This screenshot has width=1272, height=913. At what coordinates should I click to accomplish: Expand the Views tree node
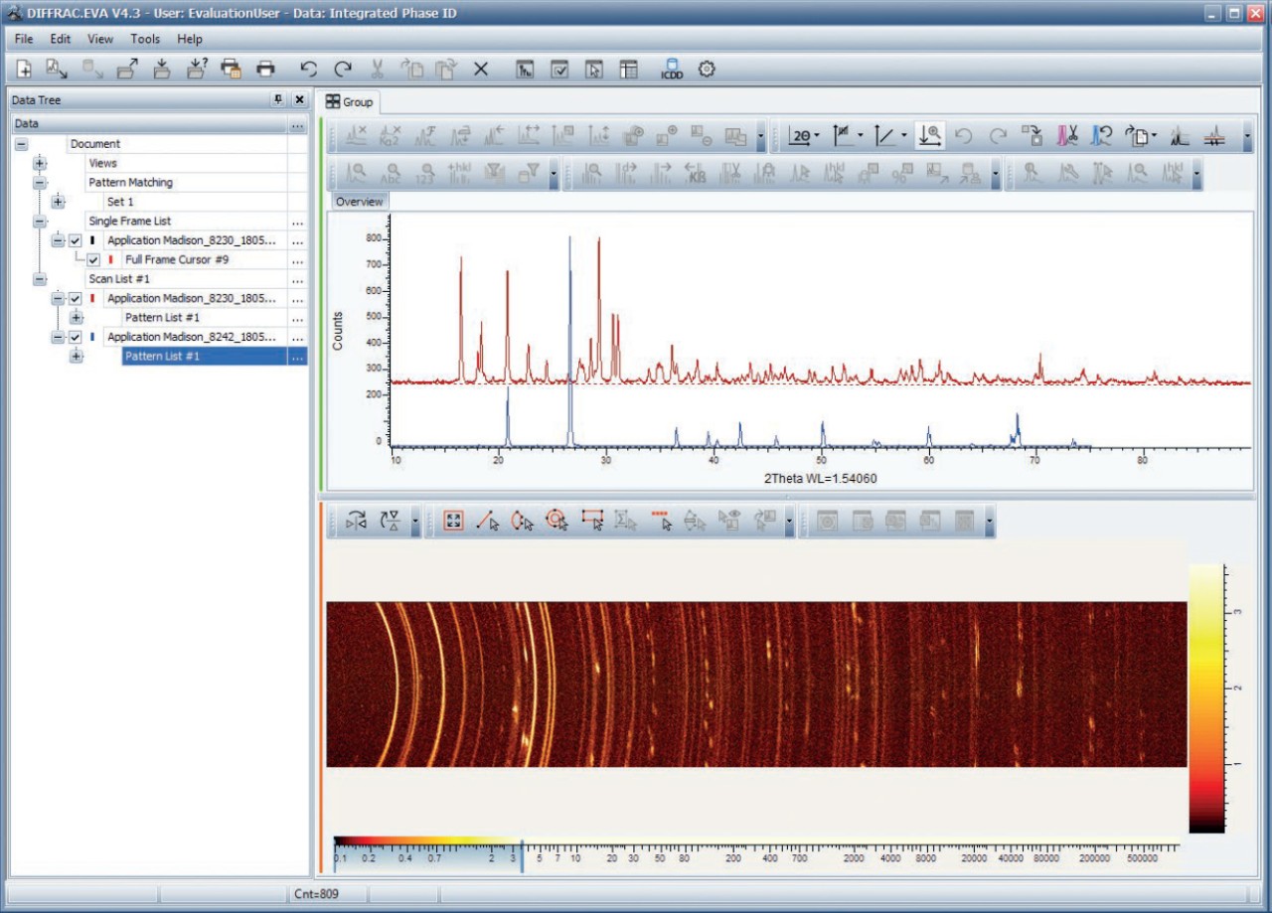click(40, 163)
